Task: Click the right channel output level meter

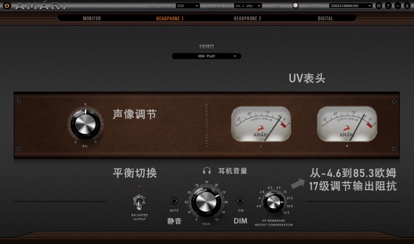Action: coord(347,124)
